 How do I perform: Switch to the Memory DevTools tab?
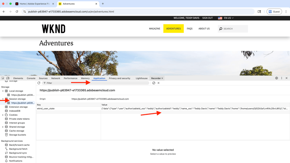coord(85,78)
